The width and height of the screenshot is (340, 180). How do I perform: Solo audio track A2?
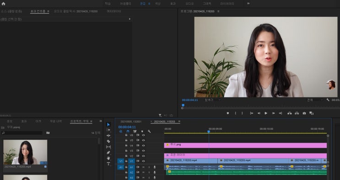pos(149,172)
